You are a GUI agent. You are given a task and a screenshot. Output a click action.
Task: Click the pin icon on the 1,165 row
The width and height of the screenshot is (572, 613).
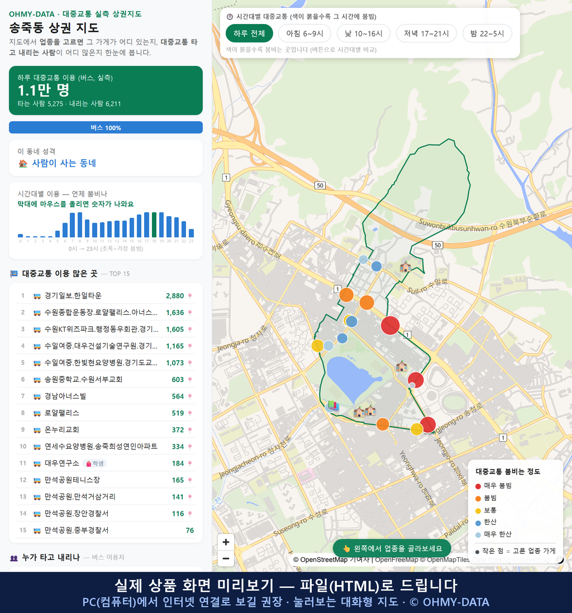pyautogui.click(x=190, y=346)
